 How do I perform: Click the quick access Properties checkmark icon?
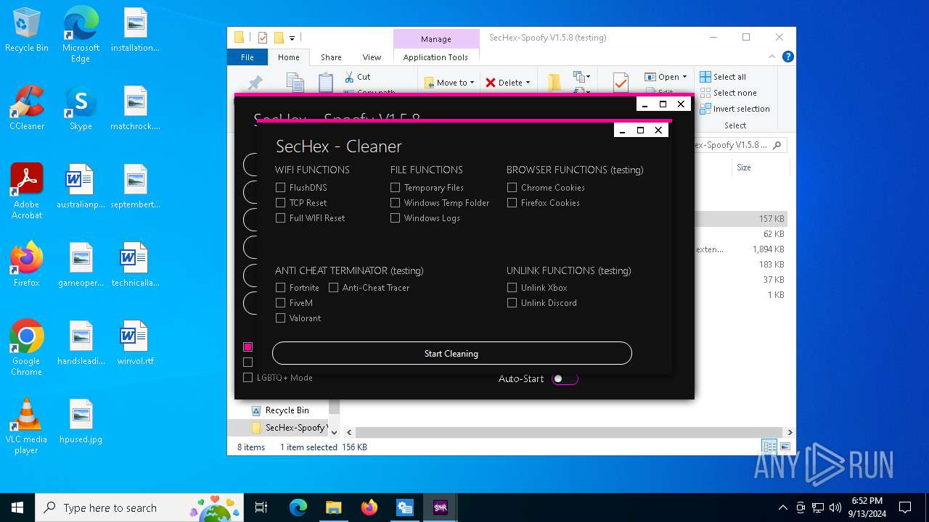[x=262, y=38]
